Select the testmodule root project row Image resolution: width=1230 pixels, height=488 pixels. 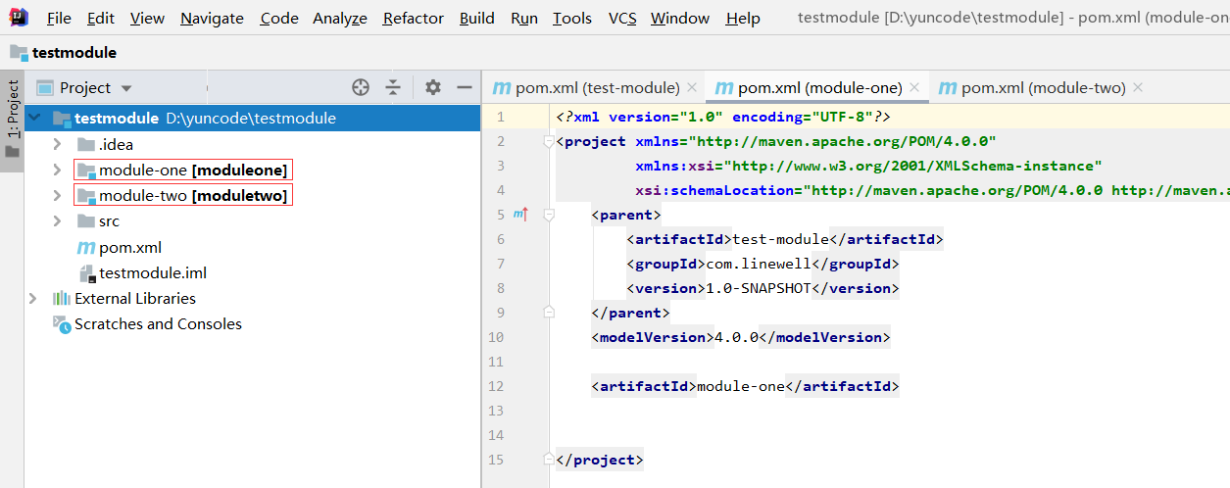(253, 119)
